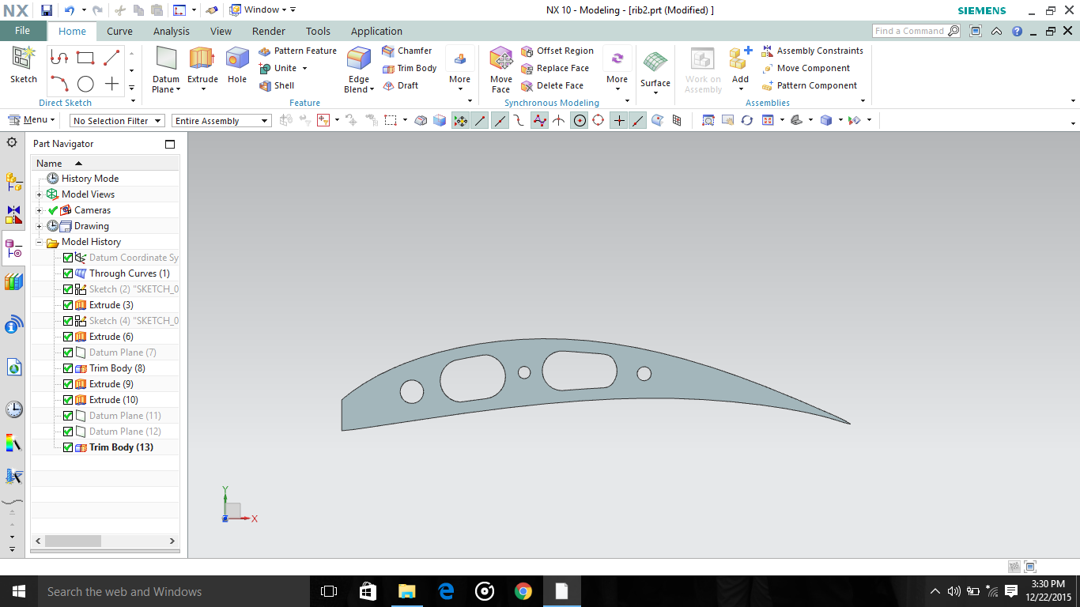Collapse the Model History node

40,242
